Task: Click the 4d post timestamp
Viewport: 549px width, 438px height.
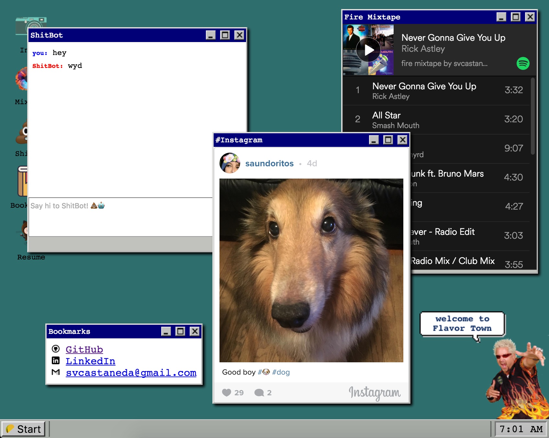Action: (x=312, y=163)
